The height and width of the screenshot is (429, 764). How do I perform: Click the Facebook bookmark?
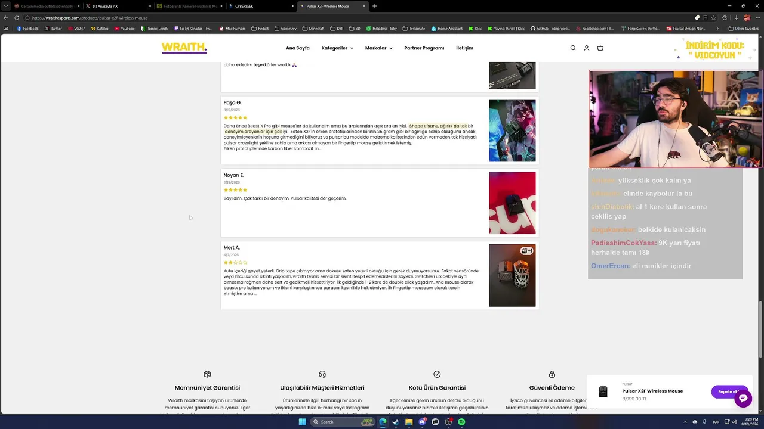pos(27,29)
